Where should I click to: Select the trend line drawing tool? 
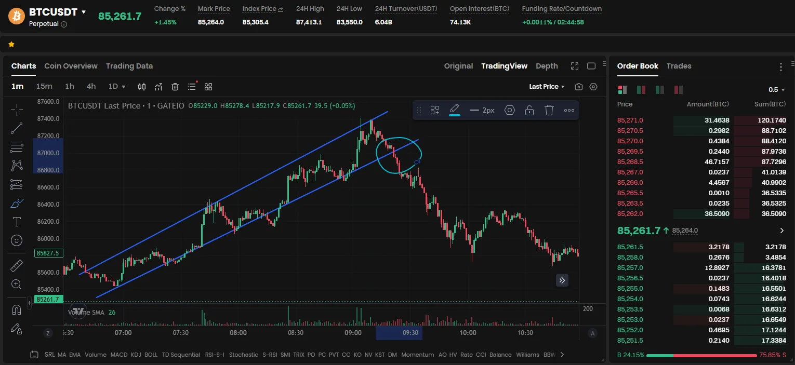click(x=17, y=128)
